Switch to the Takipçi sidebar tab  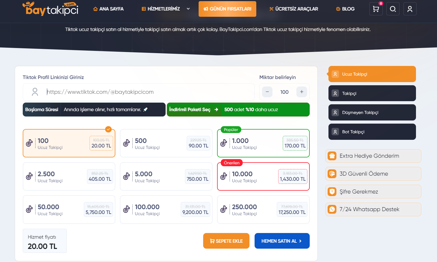372,93
